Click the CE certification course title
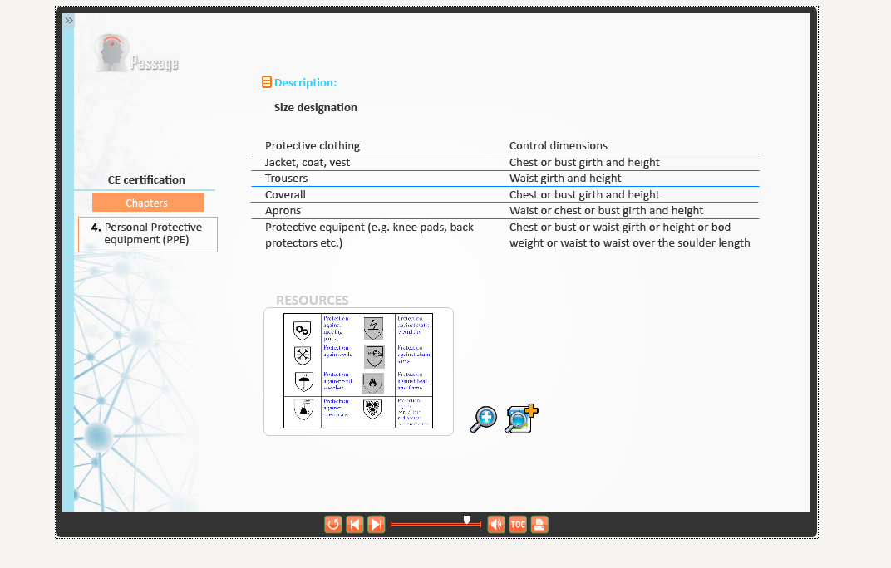This screenshot has height=568, width=891. pyautogui.click(x=146, y=179)
